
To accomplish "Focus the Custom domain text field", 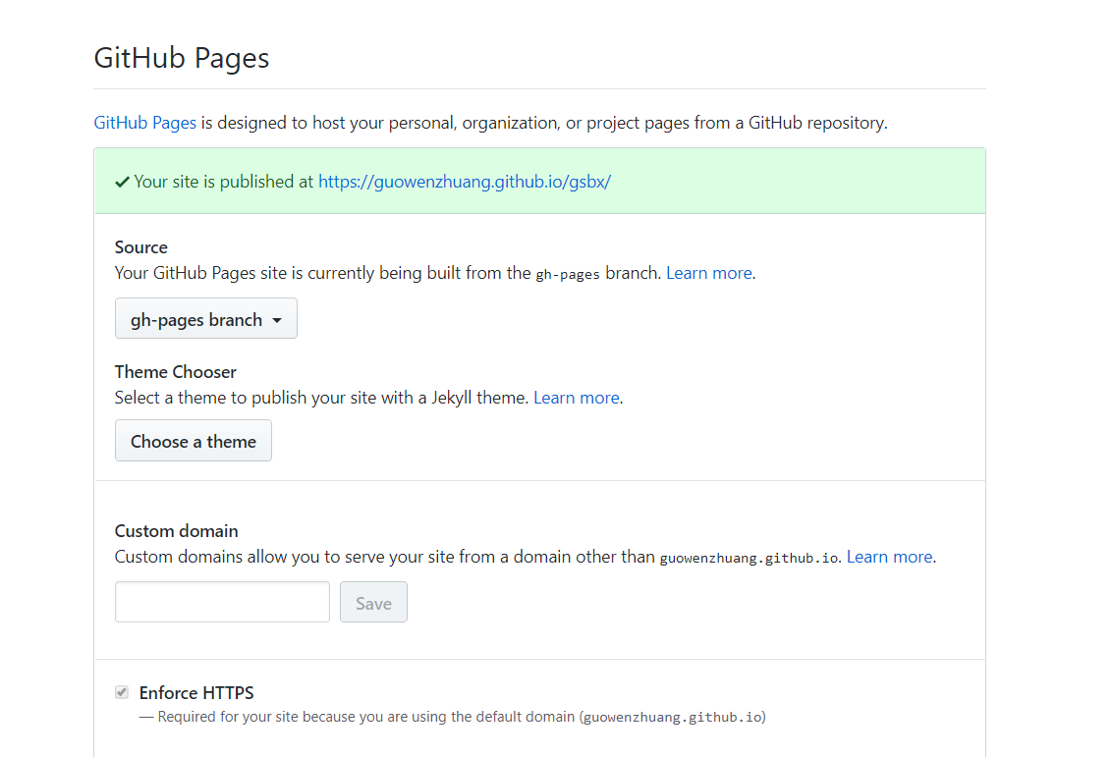I will coord(222,602).
